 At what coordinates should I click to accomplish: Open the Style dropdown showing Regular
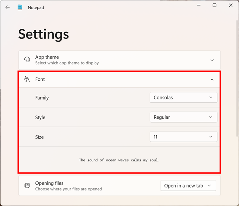[183, 117]
